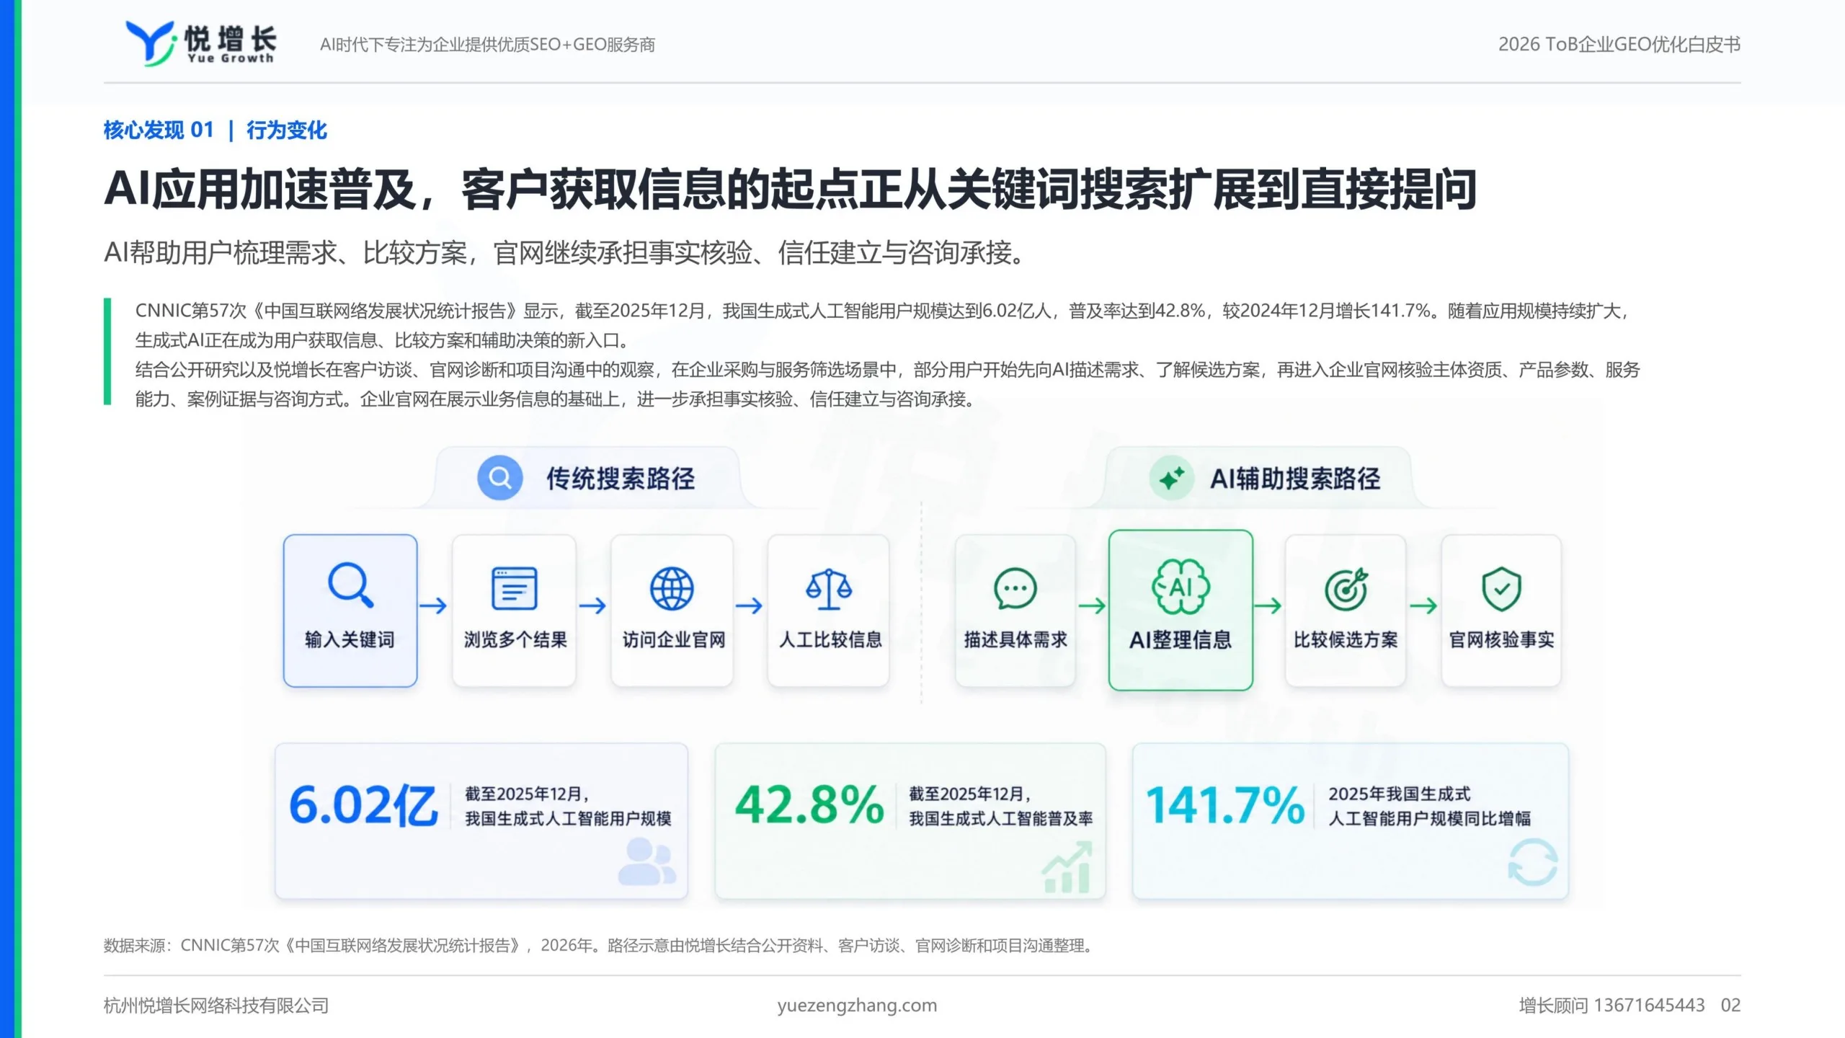The height and width of the screenshot is (1038, 1845).
Task: Click the 人工智能用户规模同比增幅 caption
Action: point(1430,818)
